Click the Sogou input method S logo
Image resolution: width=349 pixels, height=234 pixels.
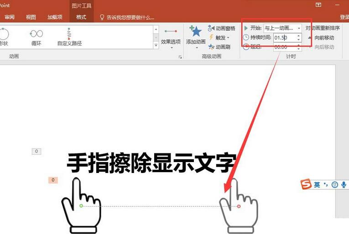306,184
